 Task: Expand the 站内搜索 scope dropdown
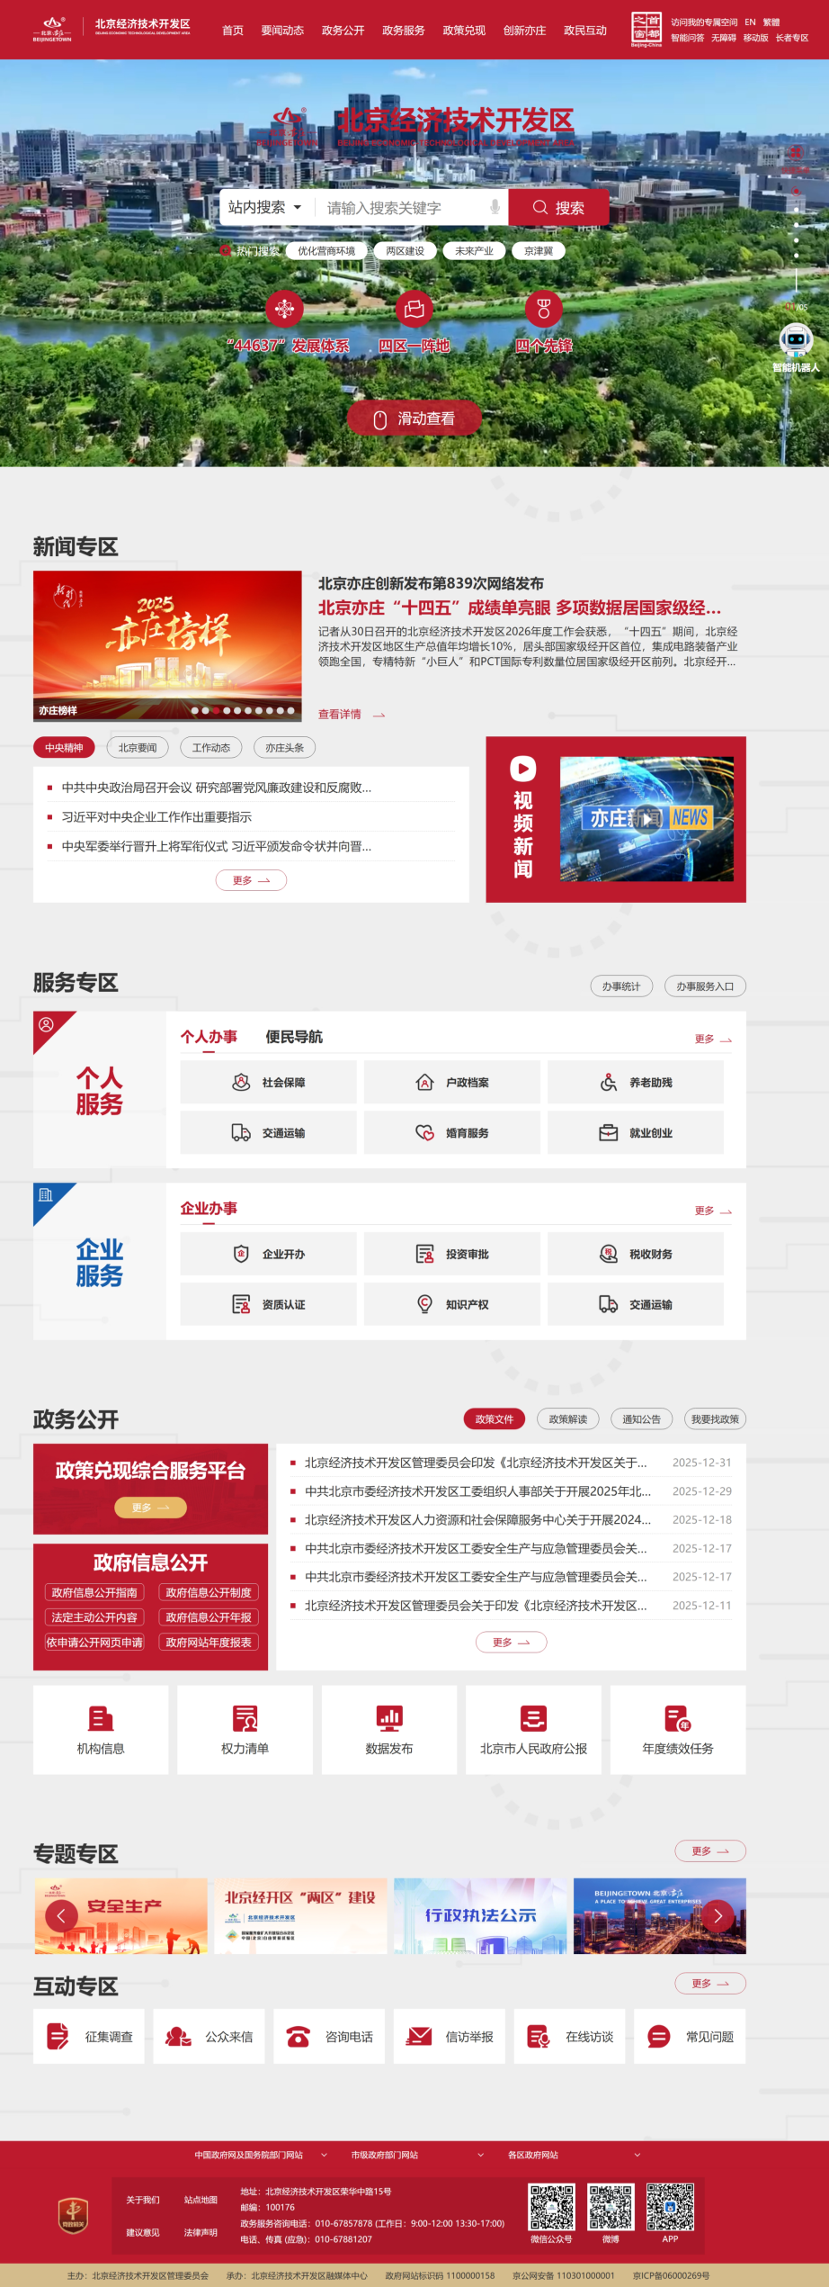point(265,207)
